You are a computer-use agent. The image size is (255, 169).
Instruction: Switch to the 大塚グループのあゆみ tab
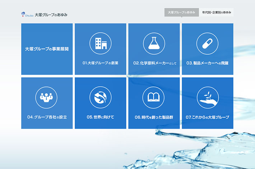coord(181,12)
